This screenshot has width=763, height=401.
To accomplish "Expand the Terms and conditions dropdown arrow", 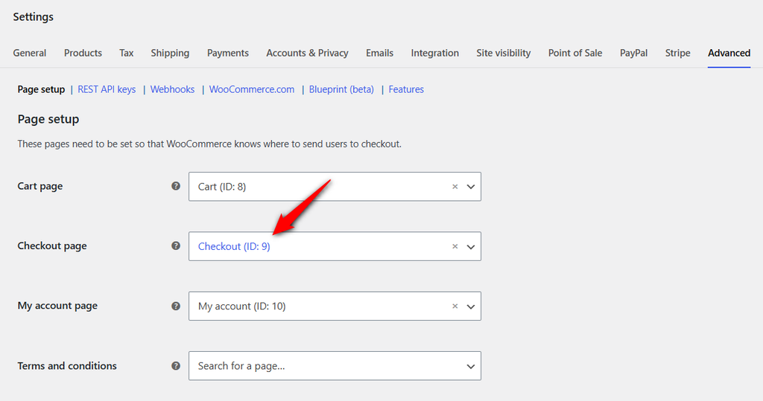I will pyautogui.click(x=471, y=367).
